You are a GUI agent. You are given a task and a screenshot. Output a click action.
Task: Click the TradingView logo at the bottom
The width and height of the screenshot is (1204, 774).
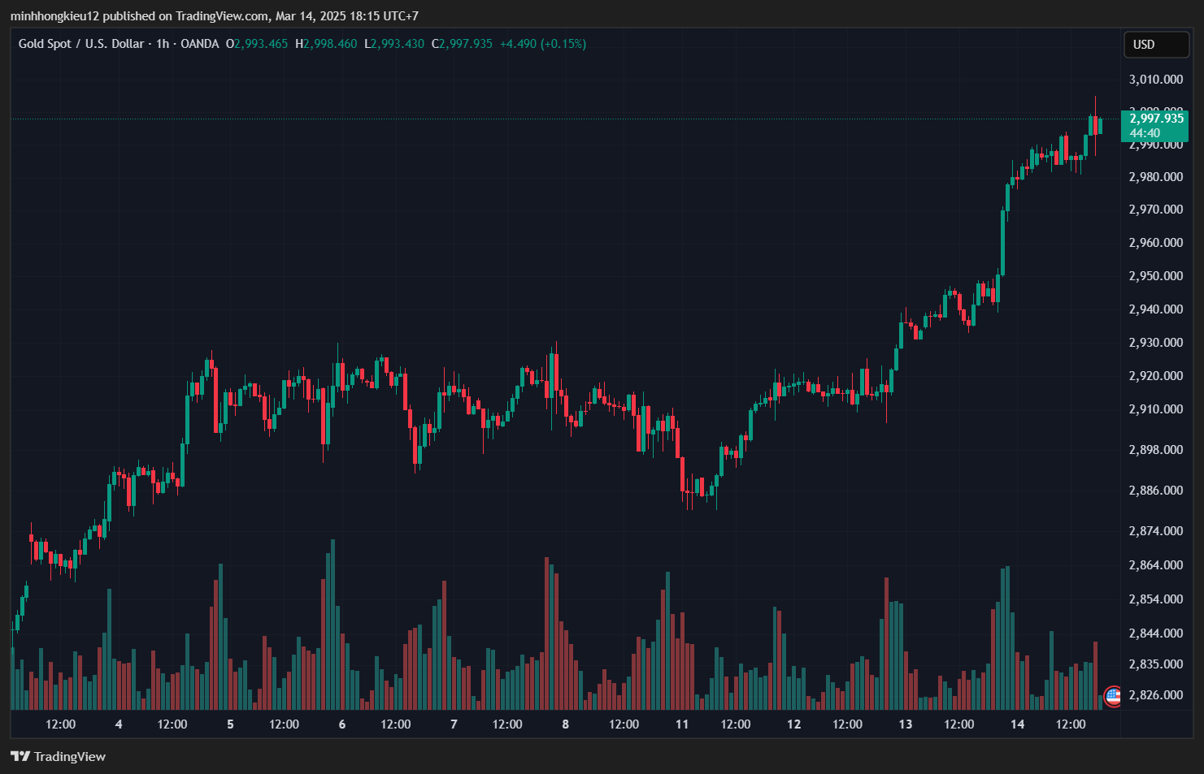coord(58,756)
